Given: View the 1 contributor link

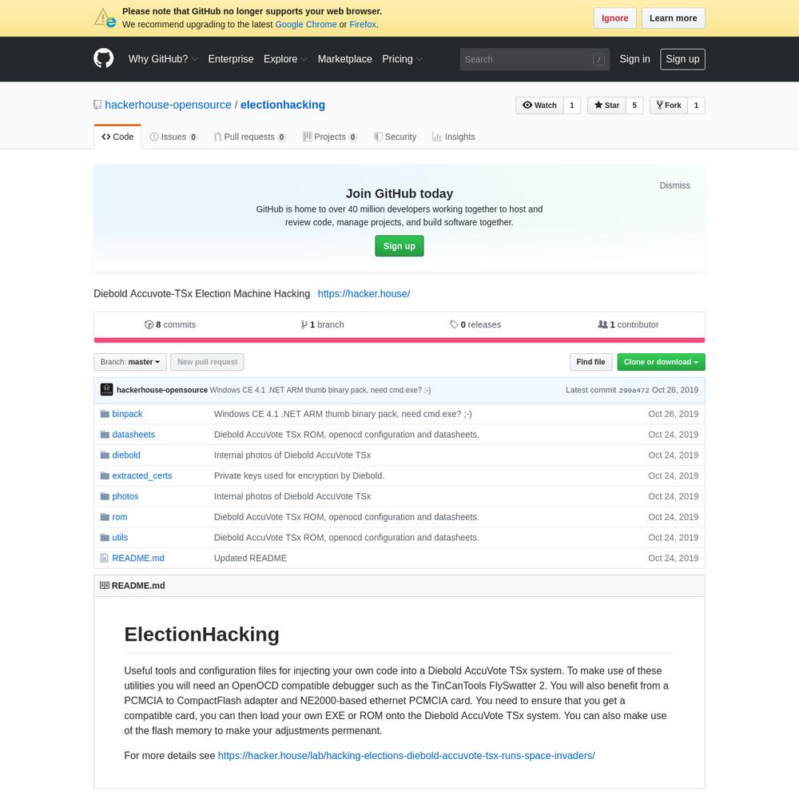Looking at the screenshot, I should (x=628, y=324).
